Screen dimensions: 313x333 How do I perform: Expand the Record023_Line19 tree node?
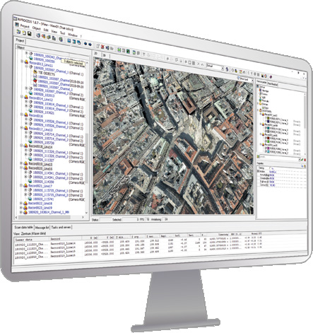[21, 208]
